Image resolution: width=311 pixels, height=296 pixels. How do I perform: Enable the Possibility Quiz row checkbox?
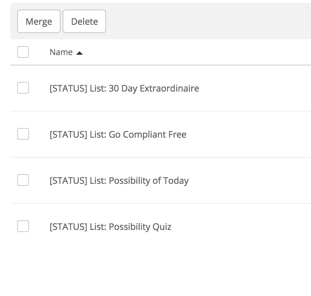pos(23,226)
